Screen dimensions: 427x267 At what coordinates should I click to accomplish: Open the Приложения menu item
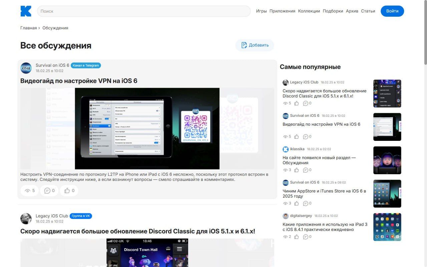click(x=282, y=11)
